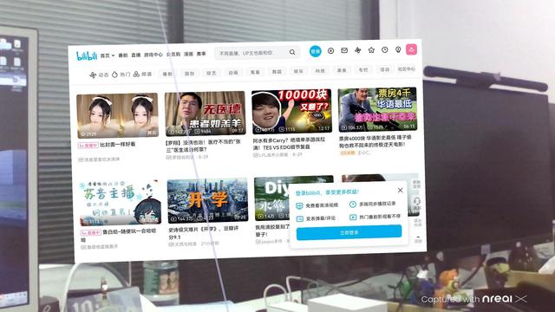Open 直播 in the top navigation

(x=136, y=55)
